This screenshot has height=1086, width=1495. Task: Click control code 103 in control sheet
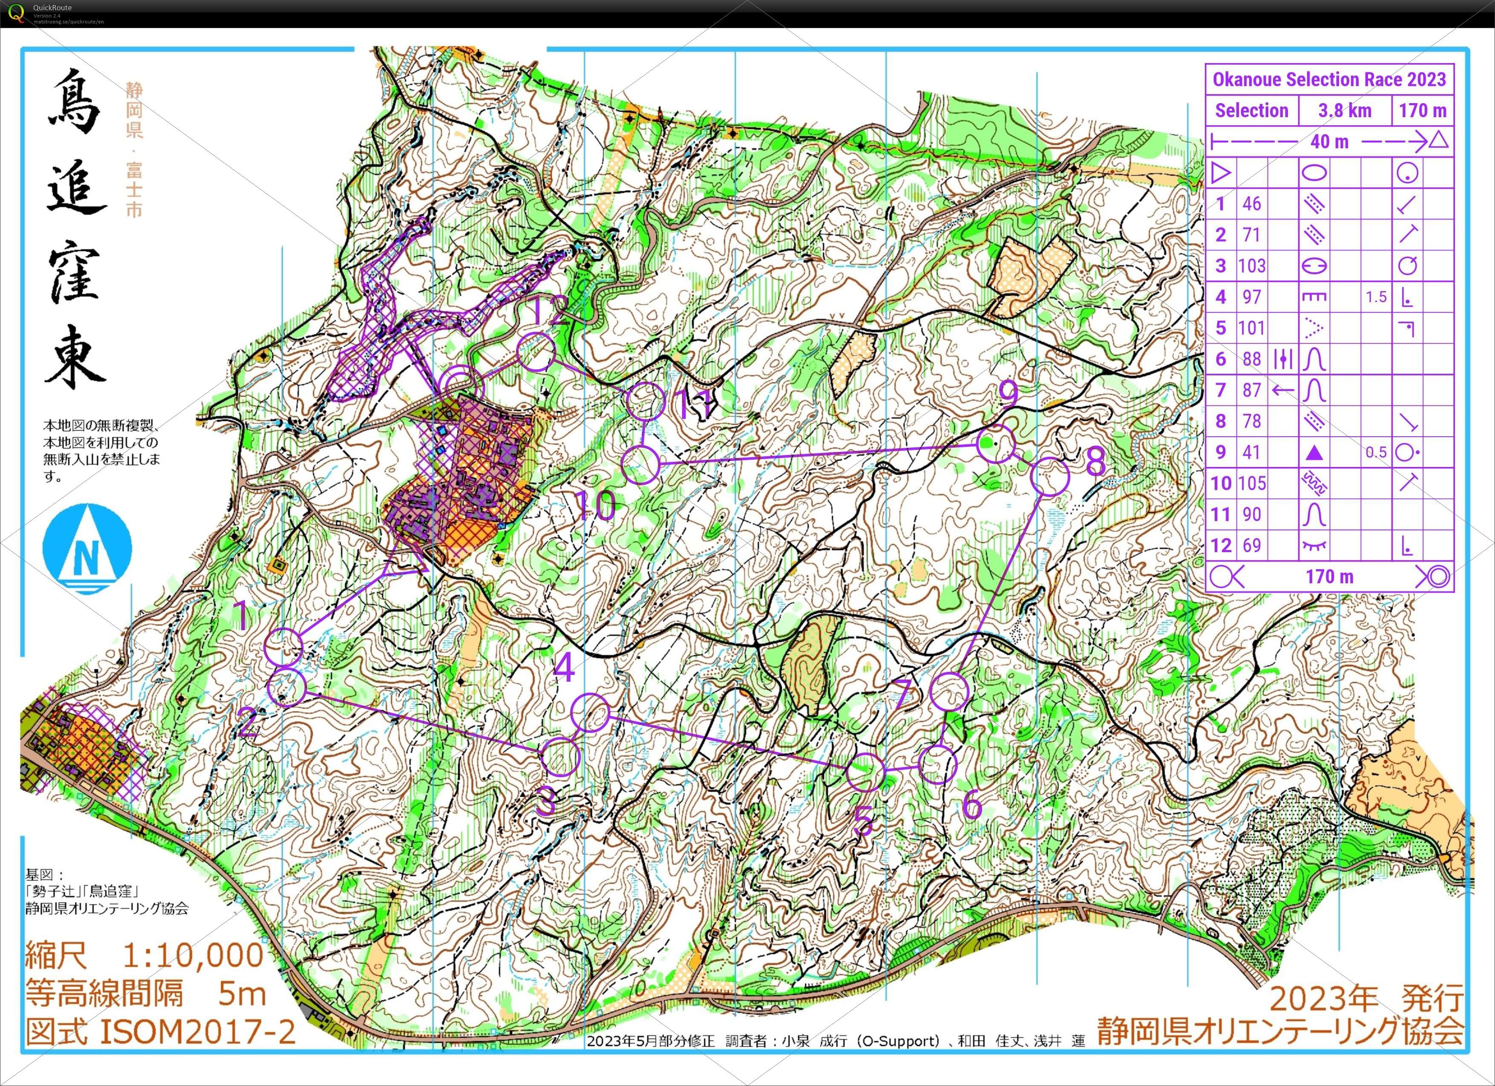pyautogui.click(x=1252, y=265)
